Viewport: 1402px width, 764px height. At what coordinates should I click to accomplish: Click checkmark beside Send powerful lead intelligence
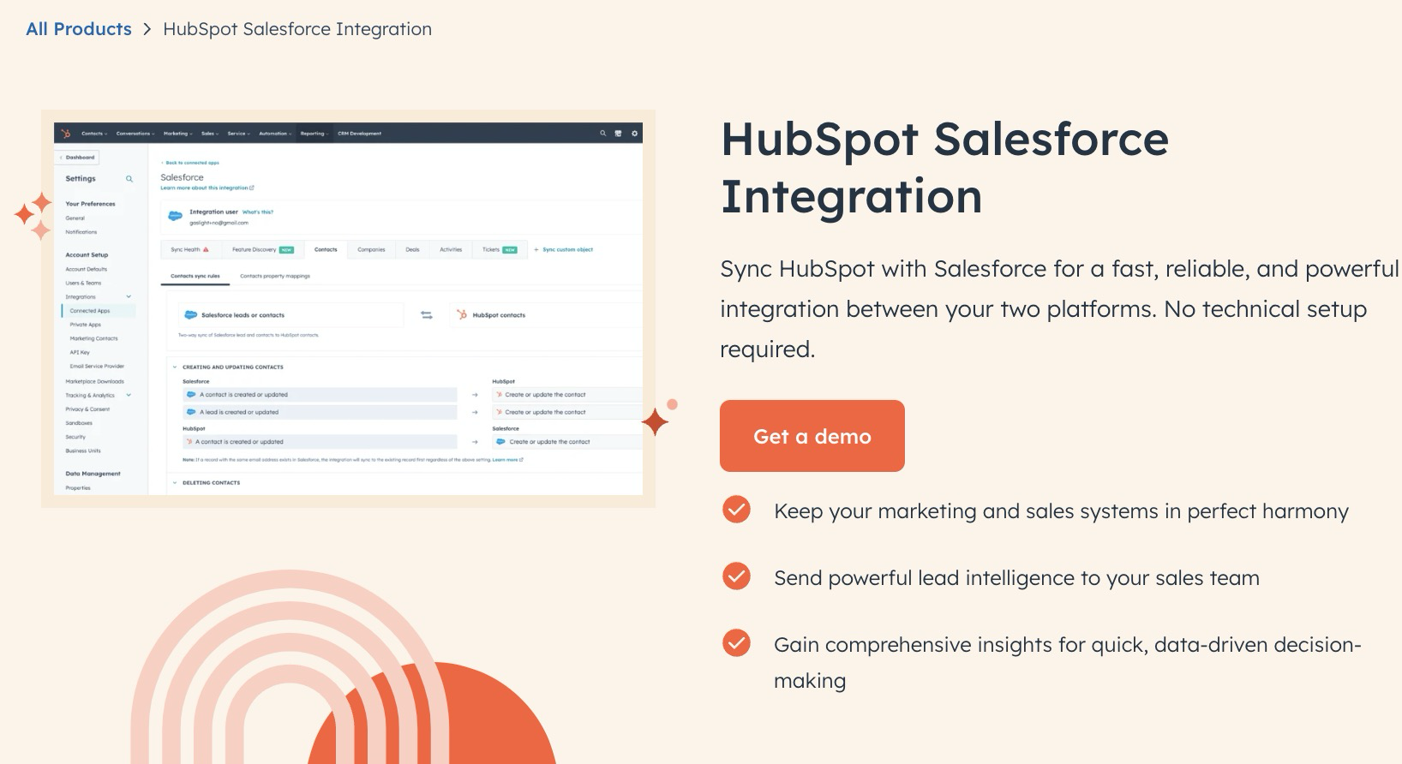coord(736,576)
